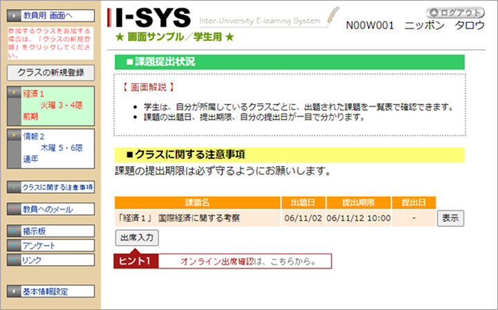This screenshot has height=310, width=498.
Task: Open the アンケート page
Action: coord(50,246)
